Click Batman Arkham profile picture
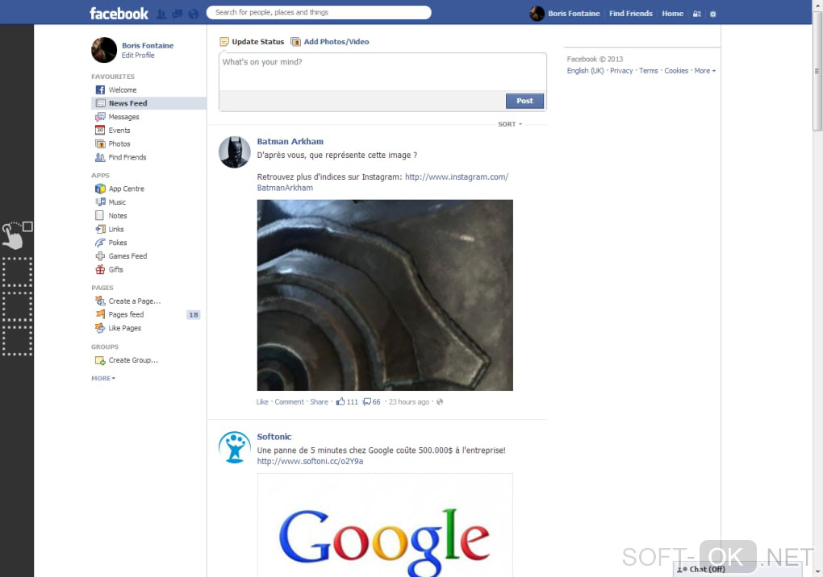 [x=235, y=152]
